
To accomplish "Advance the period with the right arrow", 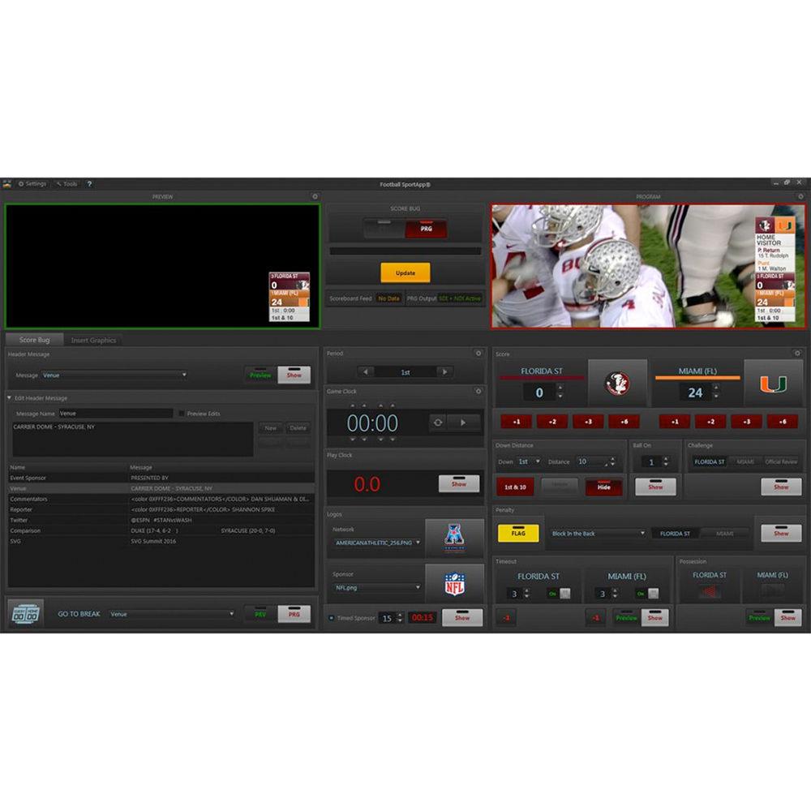I will coord(444,371).
